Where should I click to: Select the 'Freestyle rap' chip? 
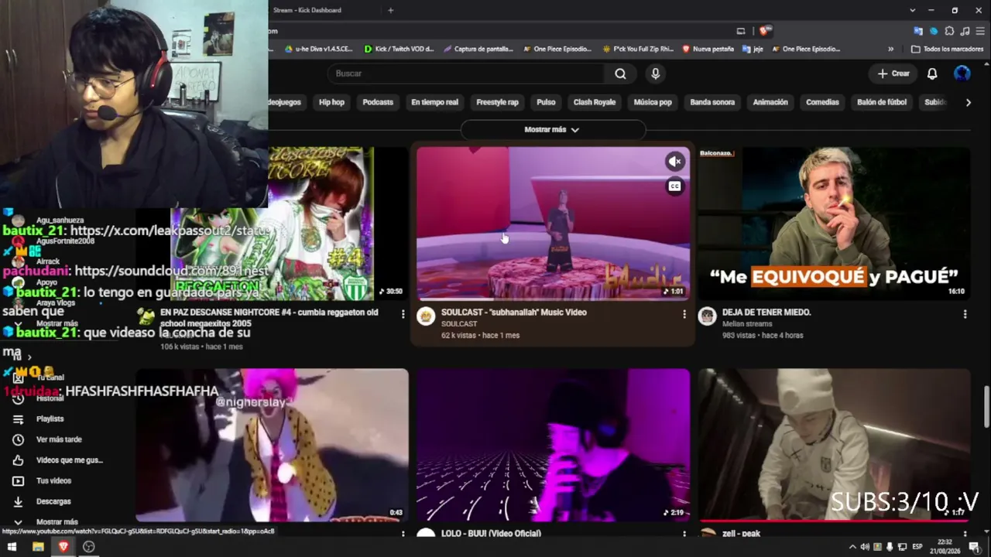point(497,102)
